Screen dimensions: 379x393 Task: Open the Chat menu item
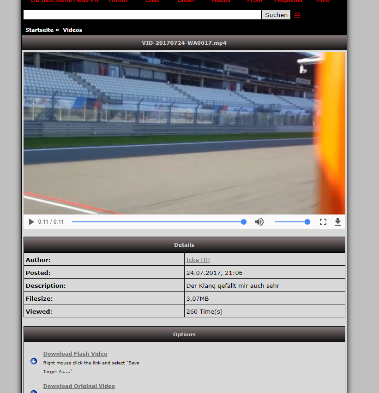152,1
